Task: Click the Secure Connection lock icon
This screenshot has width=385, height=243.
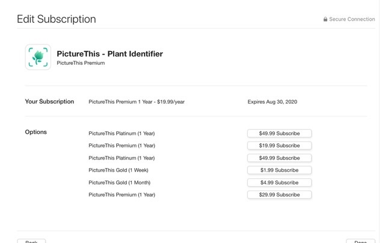Action: coord(325,19)
